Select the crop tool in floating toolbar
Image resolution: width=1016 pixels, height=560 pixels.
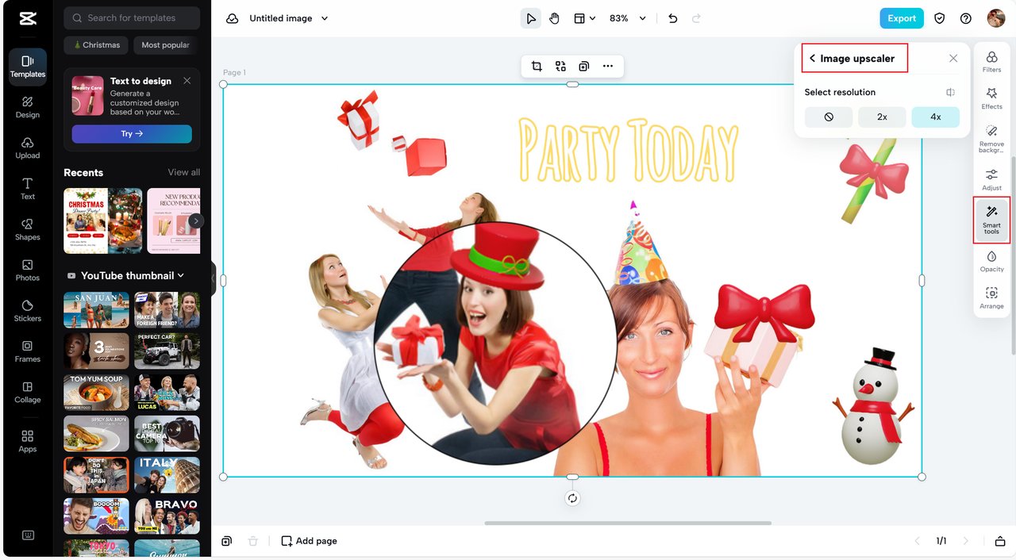point(537,67)
